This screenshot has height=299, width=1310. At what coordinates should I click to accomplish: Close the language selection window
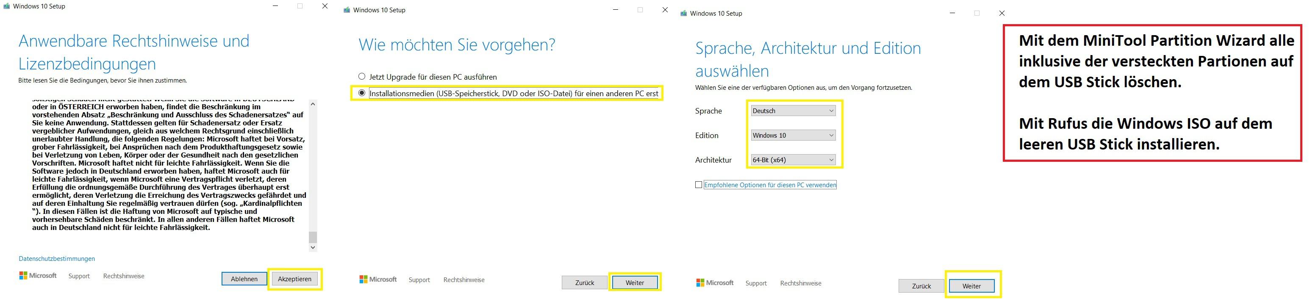(x=1002, y=13)
